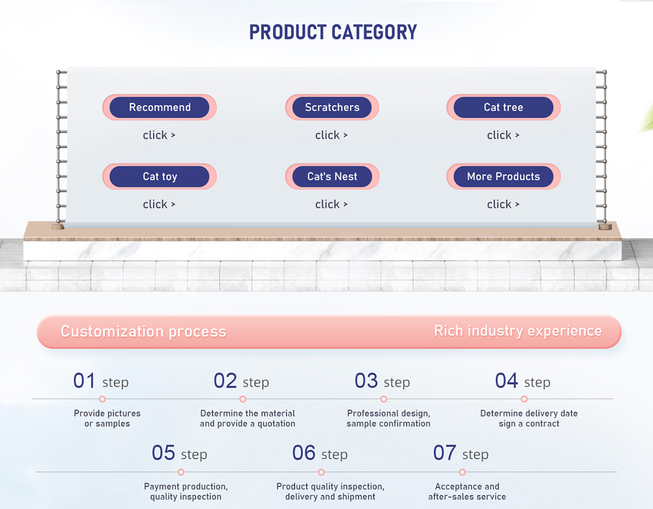653x509 pixels.
Task: Click the 'click >' link under Cat's Nest
Action: click(x=331, y=204)
